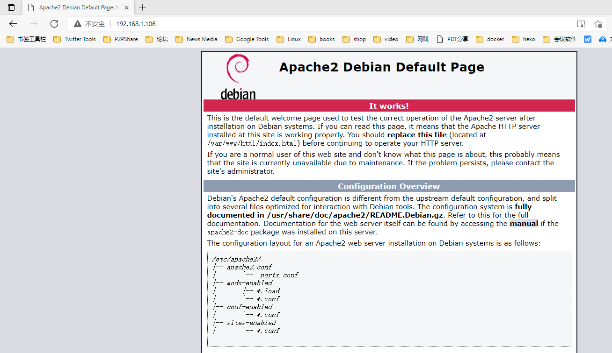Open the 论坛 bookmarks folder
Image resolution: width=612 pixels, height=353 pixels.
click(x=157, y=39)
